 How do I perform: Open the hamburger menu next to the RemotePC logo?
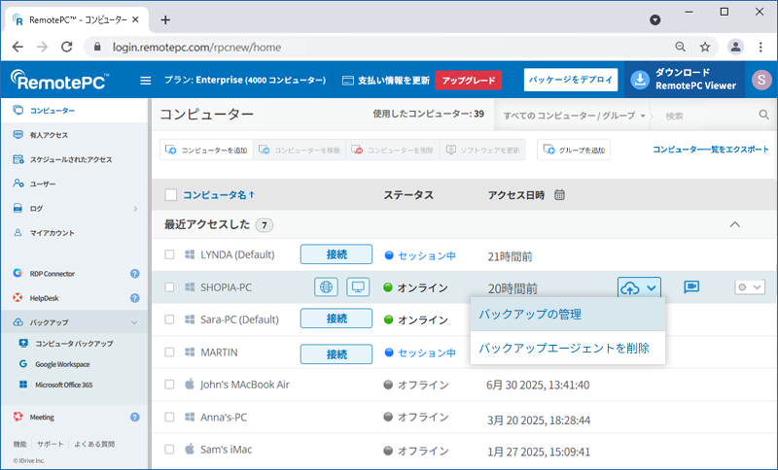point(145,81)
